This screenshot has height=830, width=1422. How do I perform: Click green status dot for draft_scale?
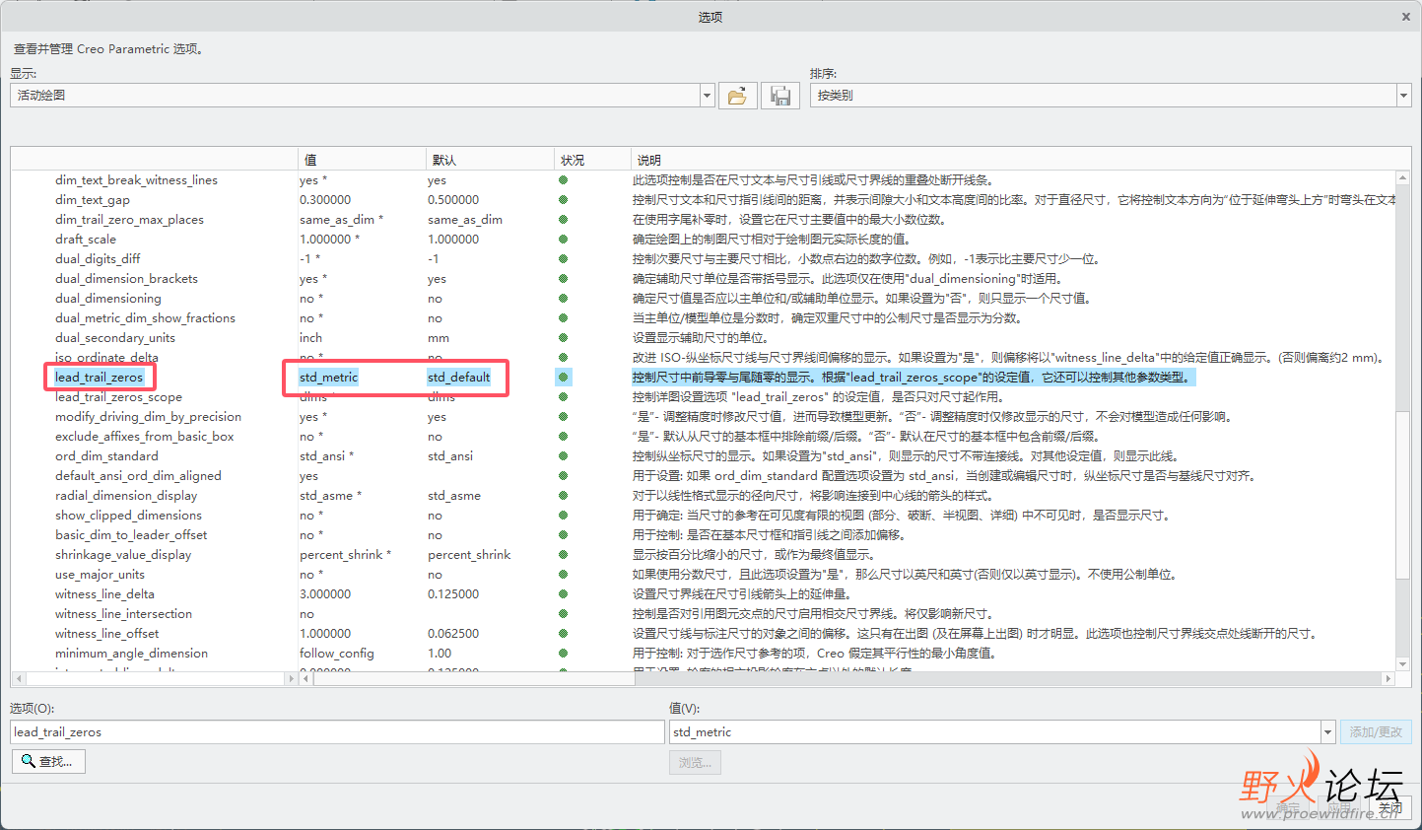(x=564, y=240)
